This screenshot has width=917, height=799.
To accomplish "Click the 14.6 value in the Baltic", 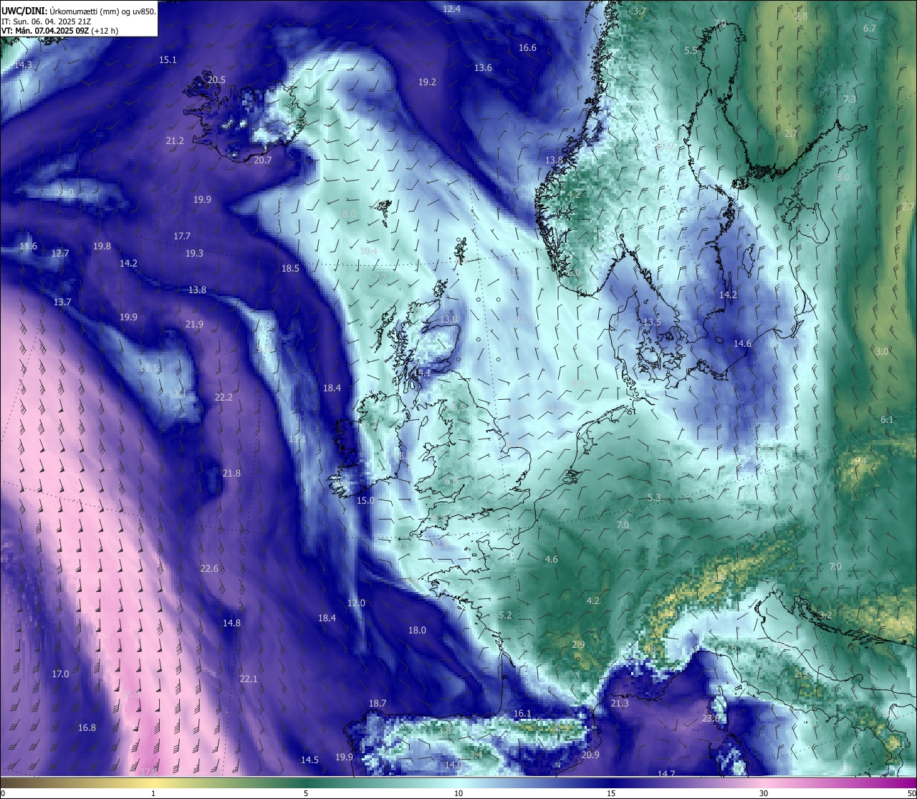I will [742, 344].
